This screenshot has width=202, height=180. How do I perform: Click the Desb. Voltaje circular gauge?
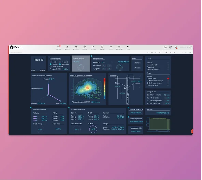40,129
